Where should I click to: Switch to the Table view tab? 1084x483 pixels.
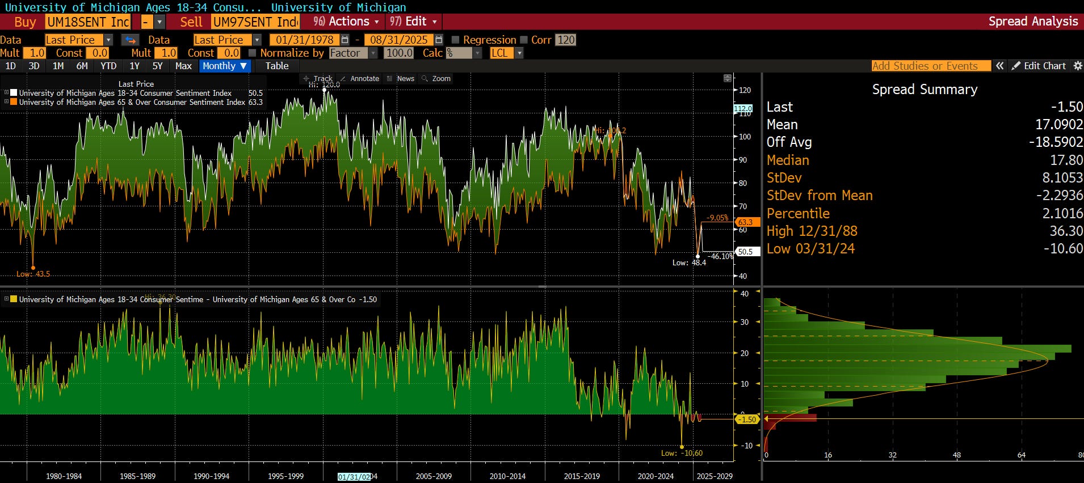pyautogui.click(x=277, y=66)
